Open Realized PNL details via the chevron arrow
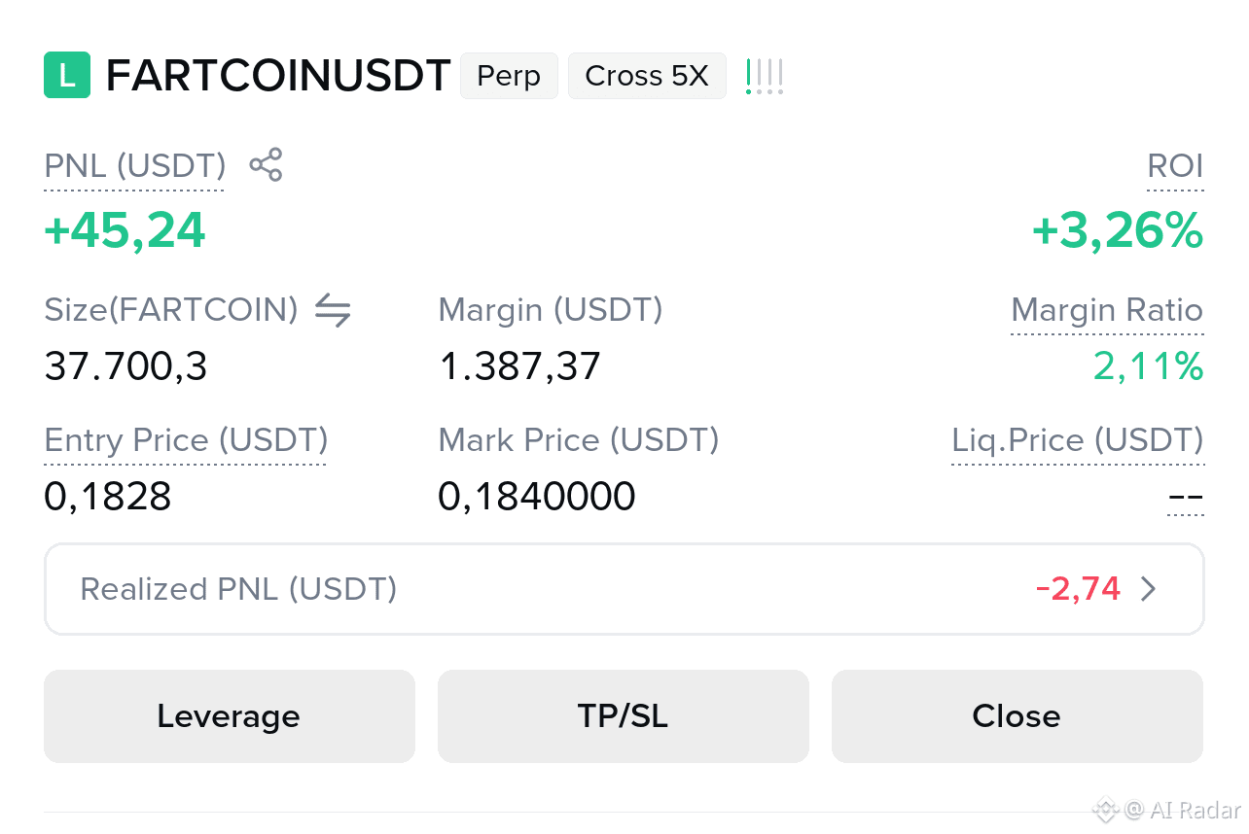Image resolution: width=1249 pixels, height=834 pixels. 1149,589
